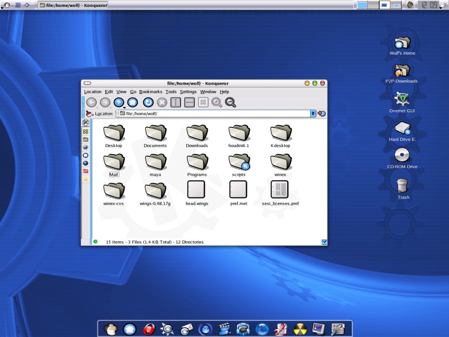Click the Increase Icon Size magnifier
Viewport: 449px width, 337px height.
point(217,102)
